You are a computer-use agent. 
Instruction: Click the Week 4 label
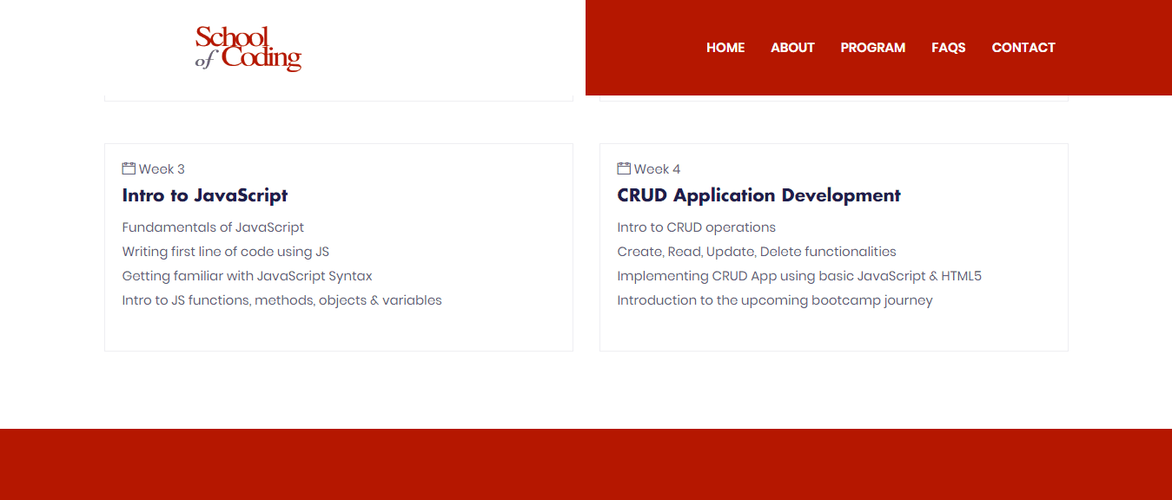pyautogui.click(x=657, y=169)
